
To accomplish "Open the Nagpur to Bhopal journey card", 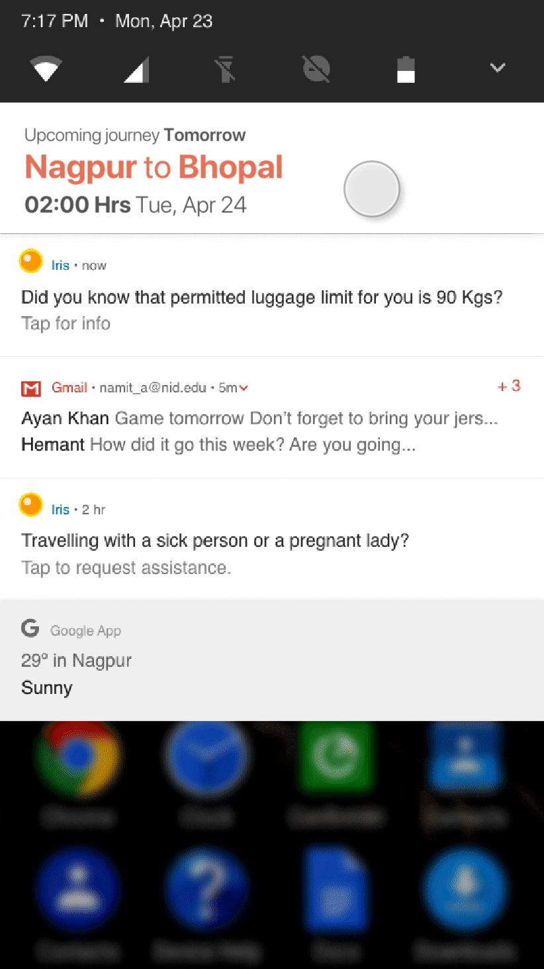I will 272,168.
